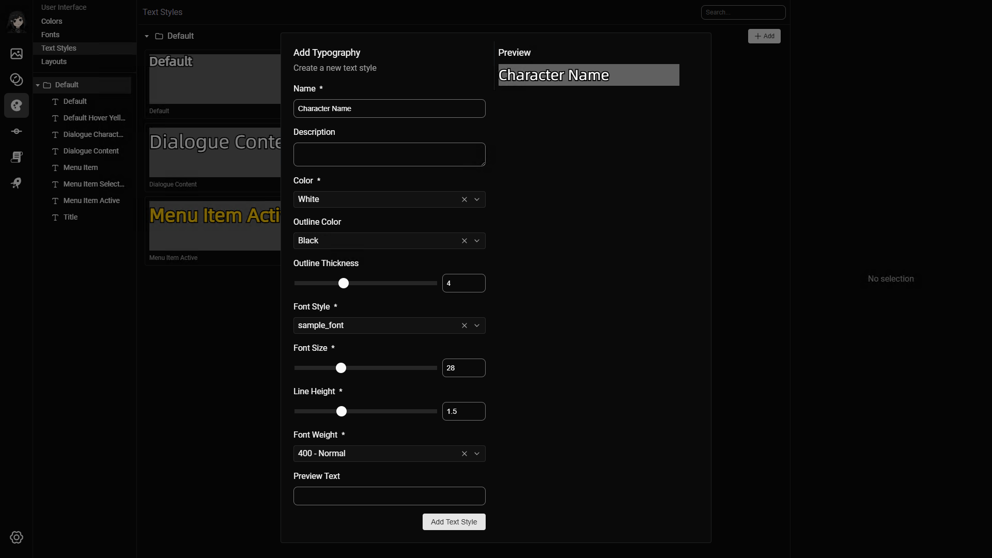Image resolution: width=992 pixels, height=558 pixels.
Task: Clear the White color selection
Action: [464, 199]
